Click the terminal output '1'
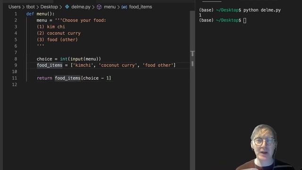Screen dimensions: 302x170 200,15
